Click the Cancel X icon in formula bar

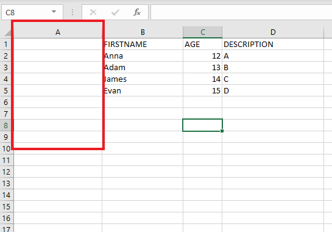[x=93, y=12]
